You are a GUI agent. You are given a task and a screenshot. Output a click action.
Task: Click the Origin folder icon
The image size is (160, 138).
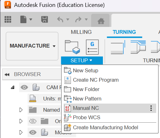pyautogui.click(x=45, y=121)
